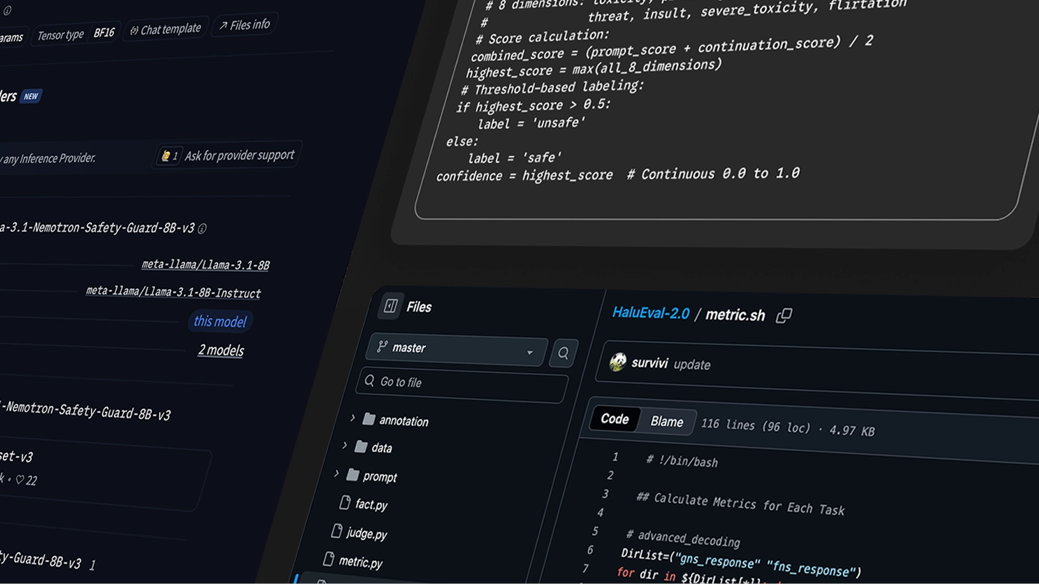Click the metric.py file icon

[329, 559]
